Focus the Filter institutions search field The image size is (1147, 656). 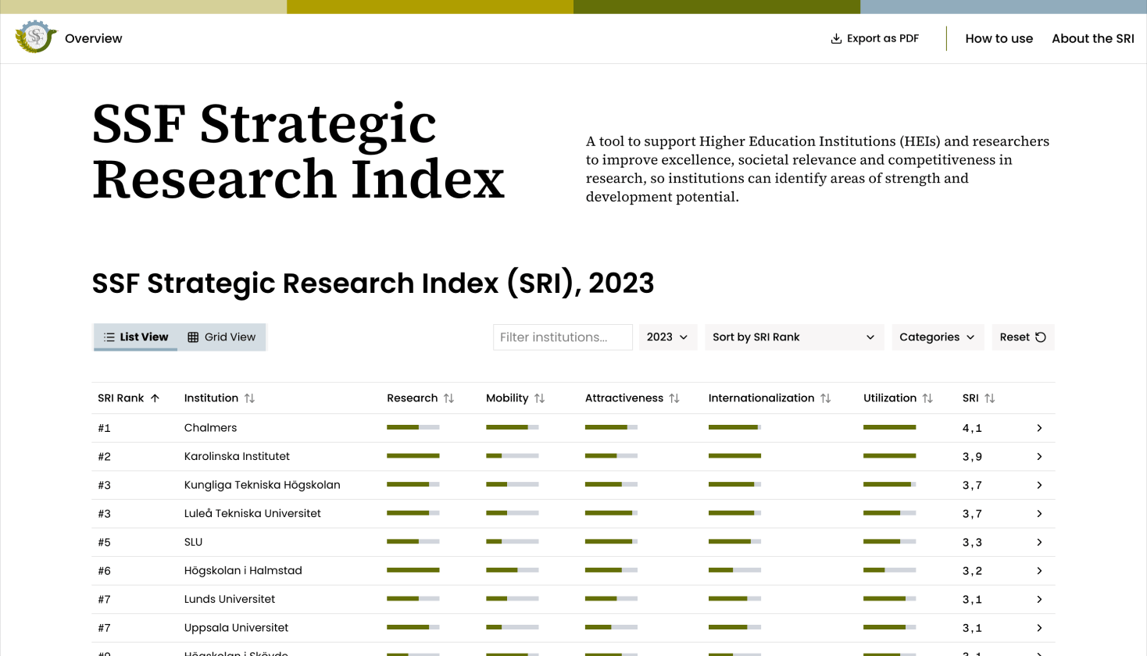click(x=563, y=337)
